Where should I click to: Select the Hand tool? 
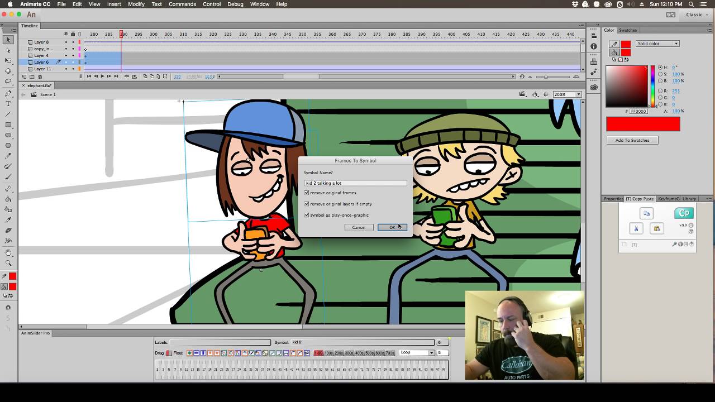(x=8, y=252)
